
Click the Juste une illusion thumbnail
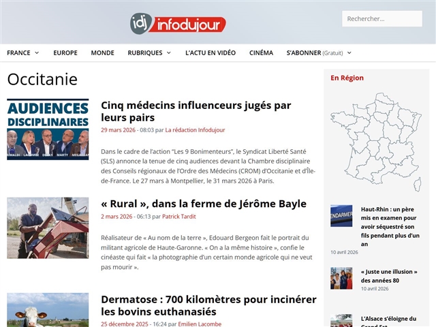point(341,279)
